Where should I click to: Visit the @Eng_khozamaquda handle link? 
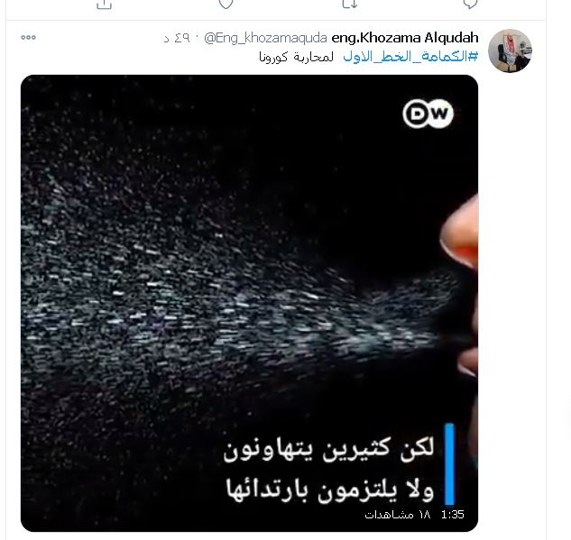(265, 38)
